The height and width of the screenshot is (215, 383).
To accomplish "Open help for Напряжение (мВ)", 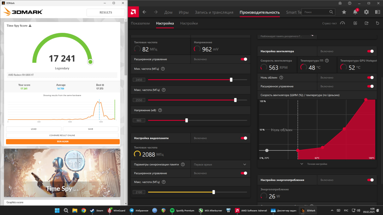I will pyautogui.click(x=160, y=110).
